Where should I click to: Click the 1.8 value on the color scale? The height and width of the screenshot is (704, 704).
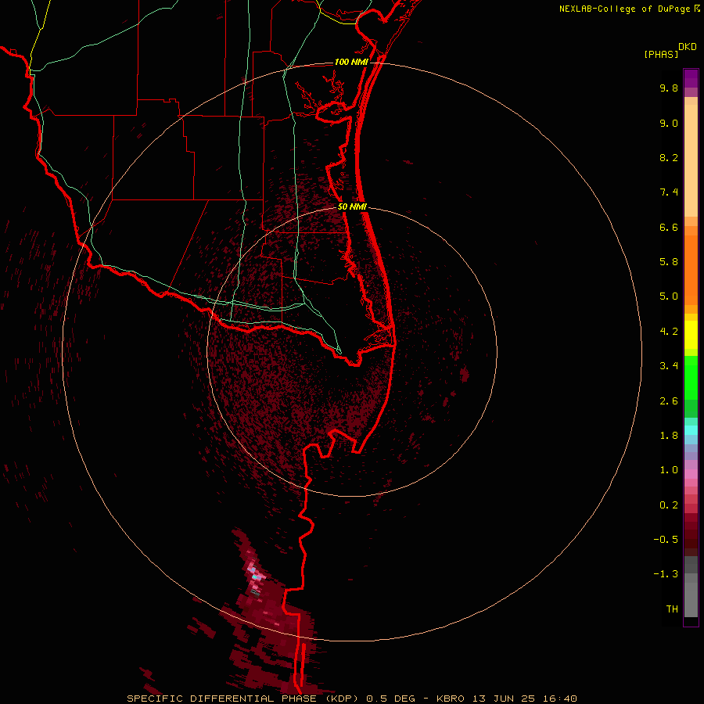tap(669, 436)
